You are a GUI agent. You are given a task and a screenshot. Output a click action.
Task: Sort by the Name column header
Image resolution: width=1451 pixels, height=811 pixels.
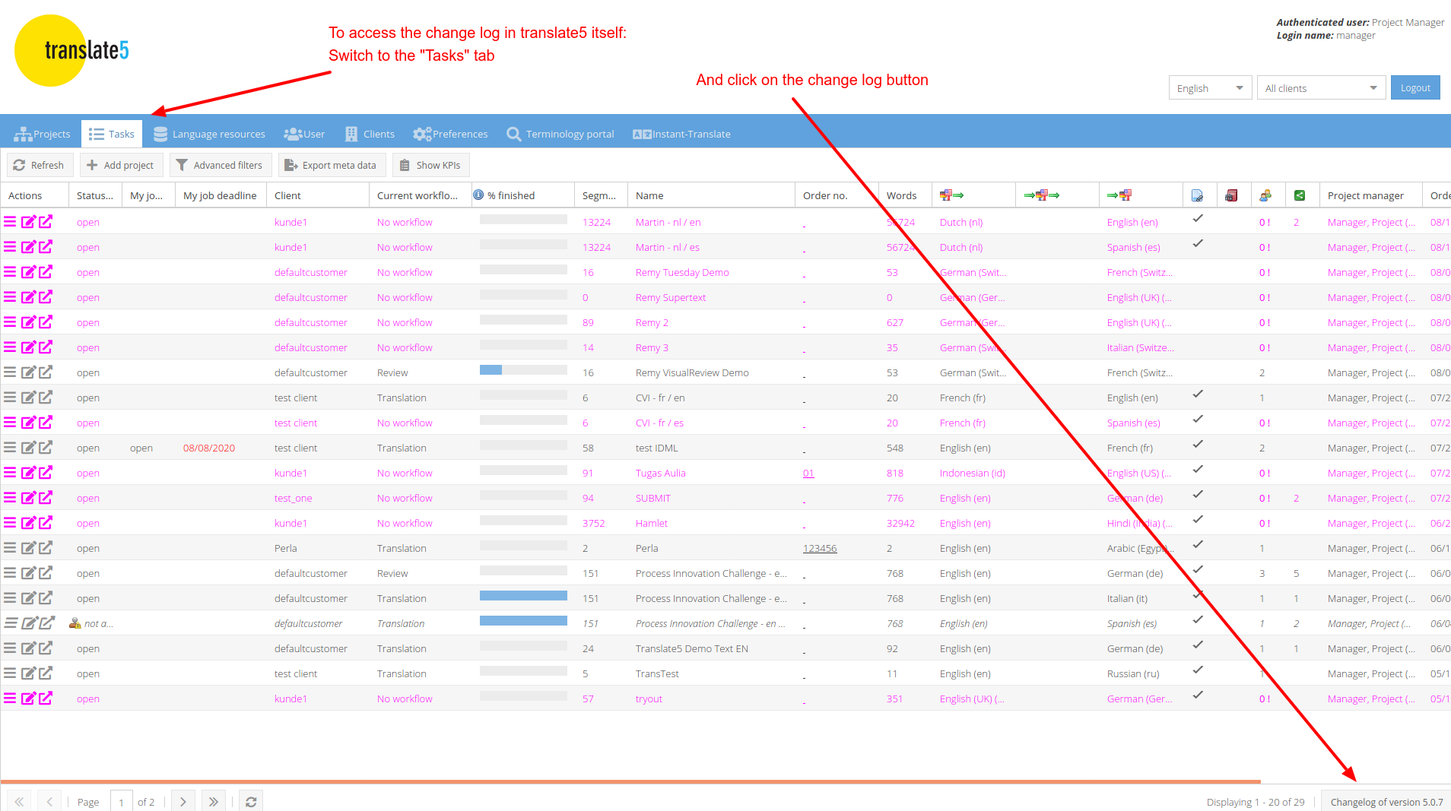coord(711,195)
